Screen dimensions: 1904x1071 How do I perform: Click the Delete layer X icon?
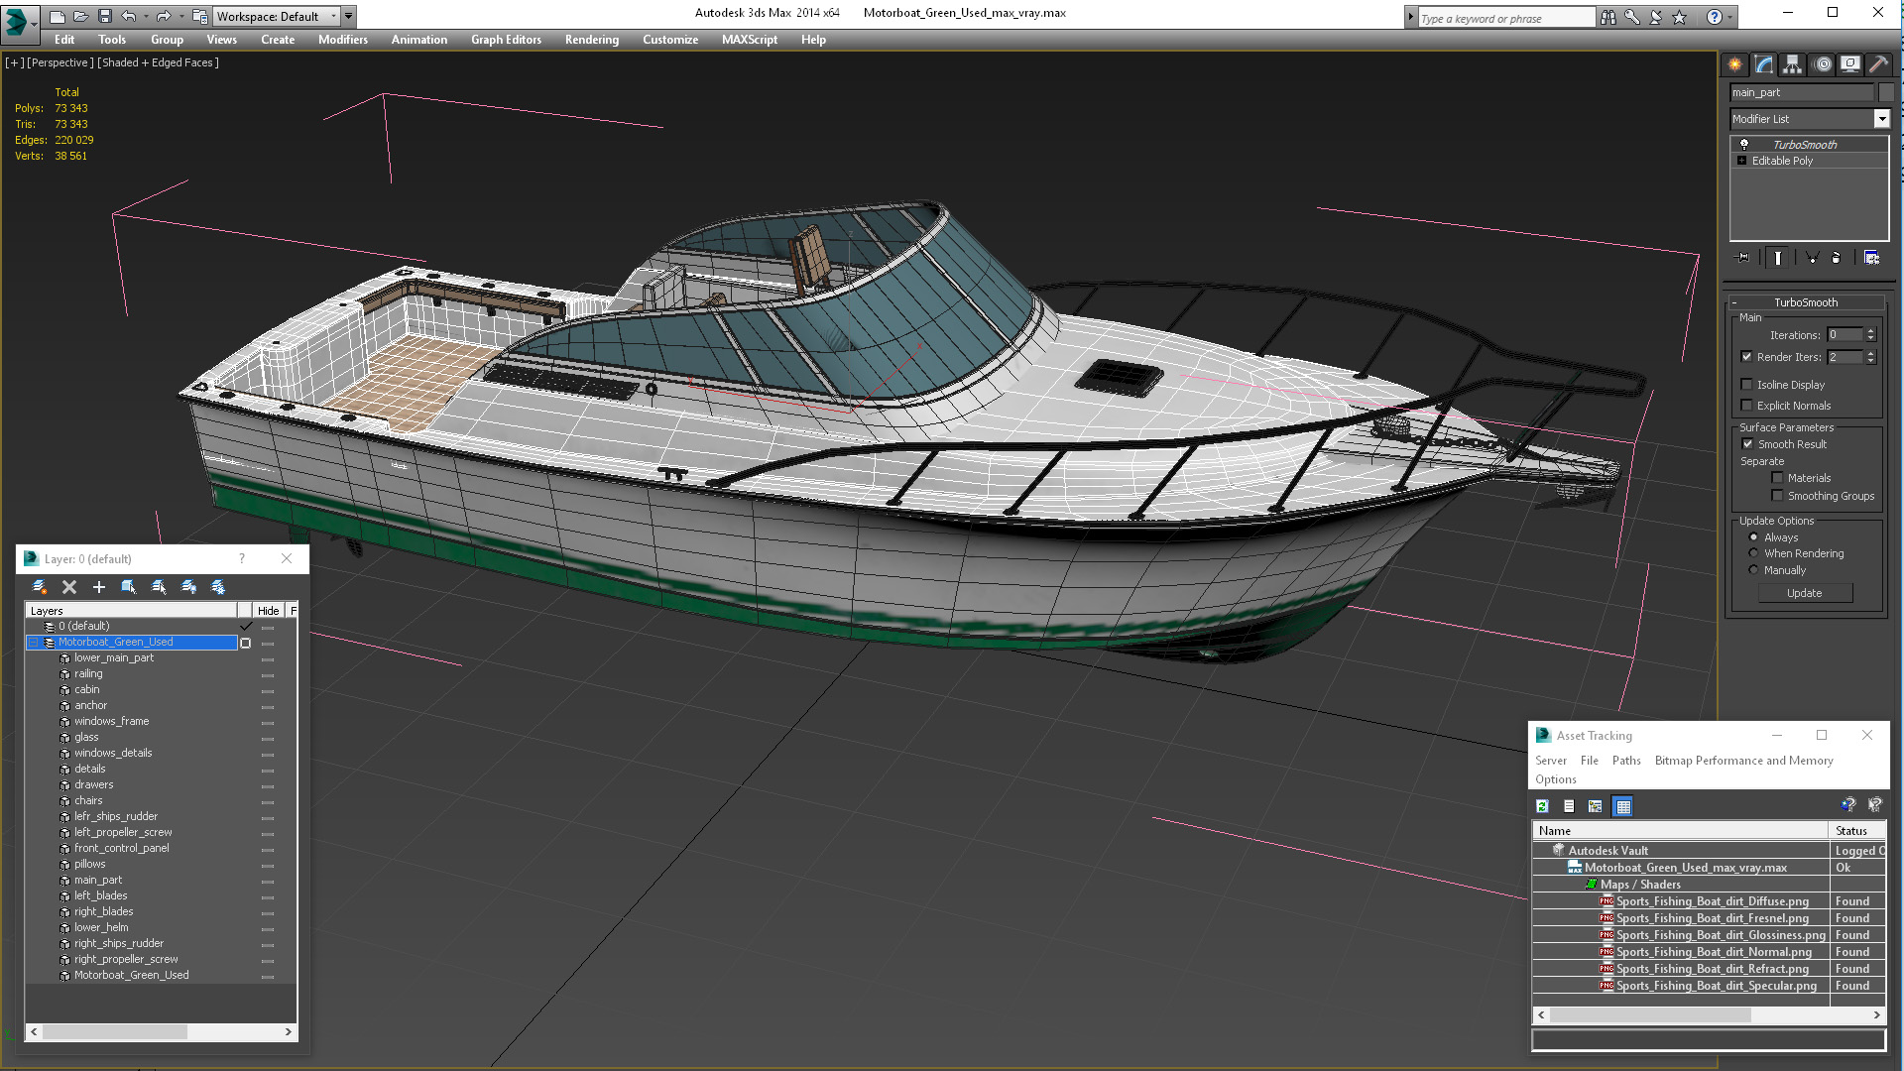[x=69, y=587]
